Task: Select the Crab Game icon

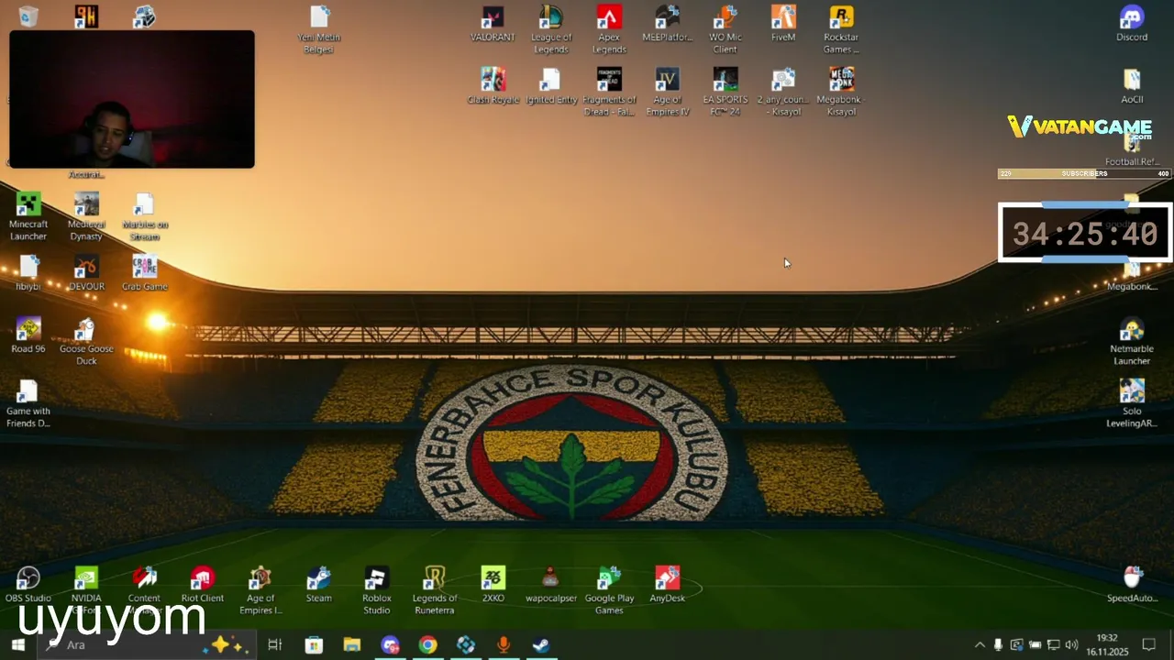Action: click(x=144, y=273)
